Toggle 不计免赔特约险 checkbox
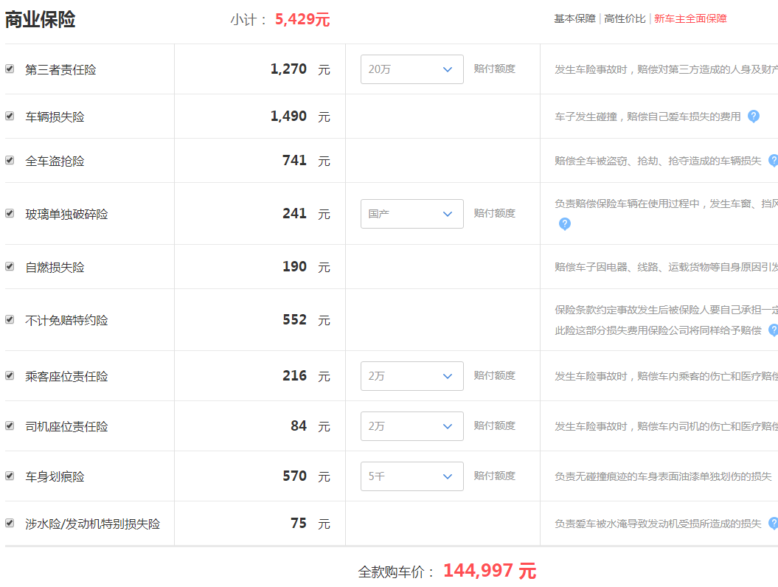 tap(10, 319)
